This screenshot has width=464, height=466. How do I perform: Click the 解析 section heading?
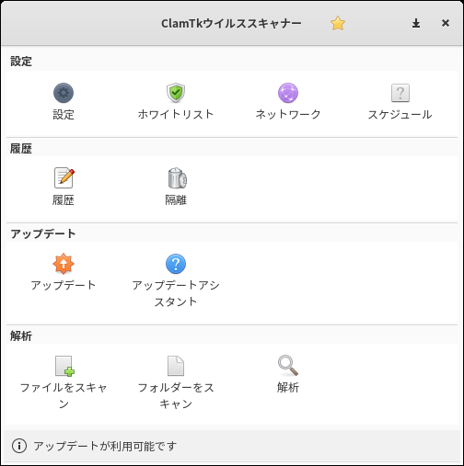pyautogui.click(x=21, y=336)
